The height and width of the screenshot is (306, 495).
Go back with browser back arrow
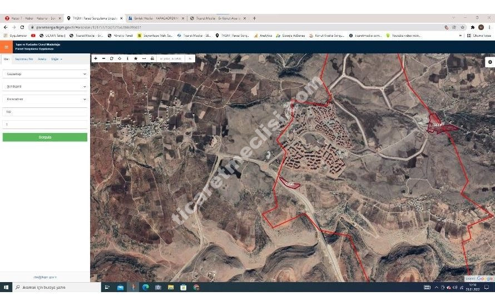point(6,27)
